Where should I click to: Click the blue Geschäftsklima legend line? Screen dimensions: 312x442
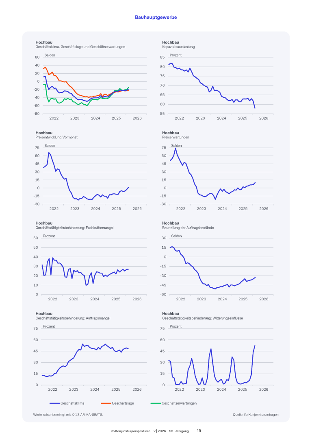(x=54, y=403)
